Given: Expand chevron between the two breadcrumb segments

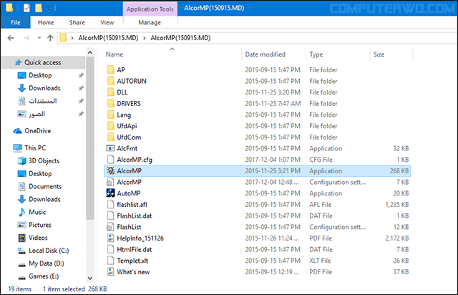Looking at the screenshot, I should point(145,38).
